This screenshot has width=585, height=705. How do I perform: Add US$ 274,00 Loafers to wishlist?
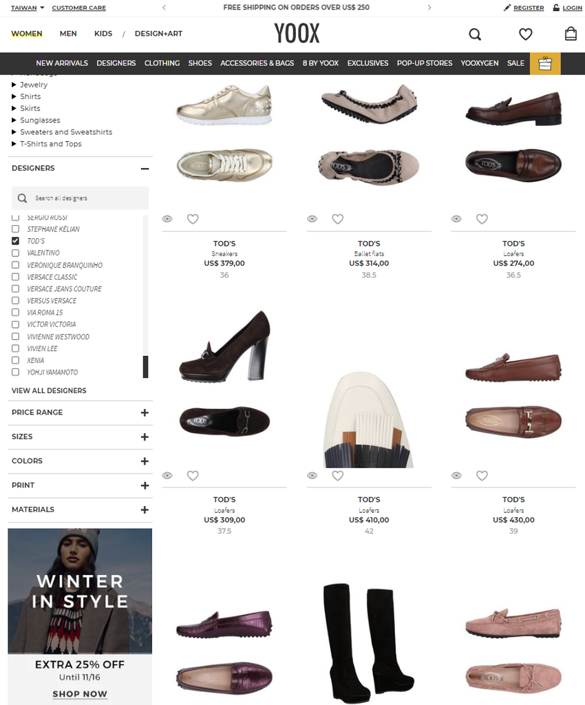pyautogui.click(x=482, y=219)
